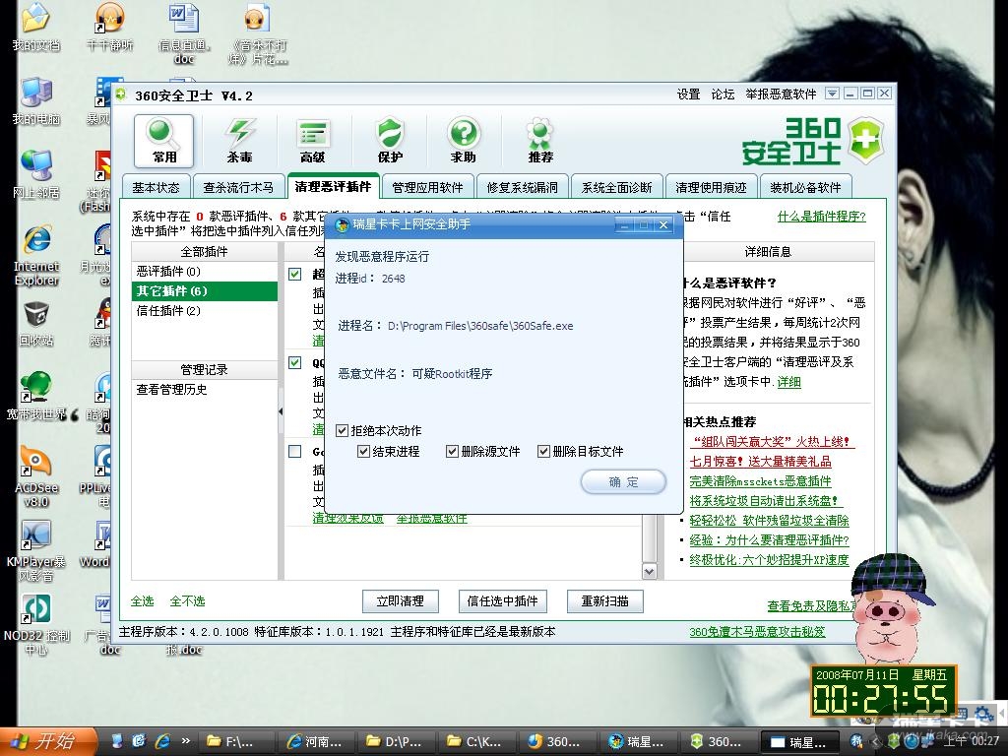Expand the quick launch » chevron
Screen dimensions: 1008x756
coord(186,740)
